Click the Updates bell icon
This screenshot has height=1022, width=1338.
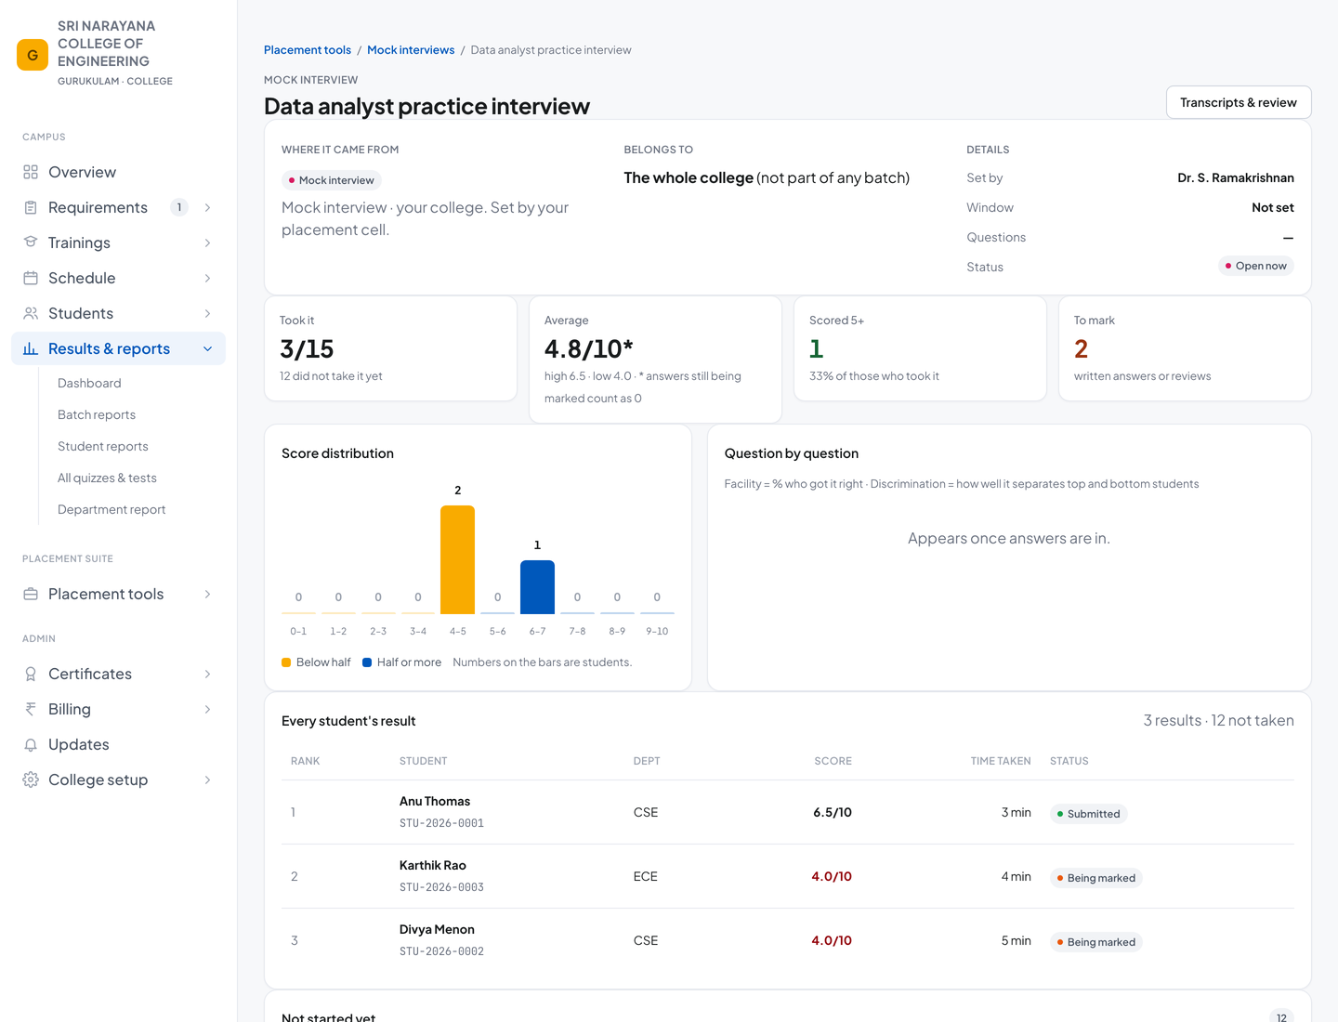31,744
